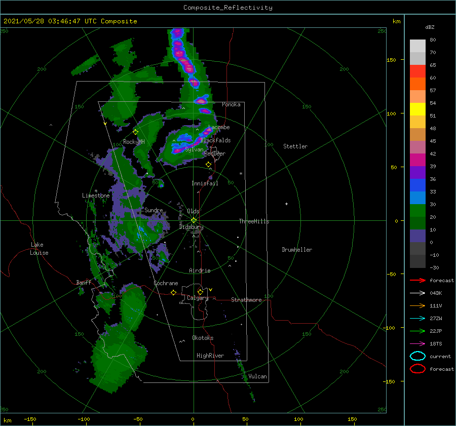Pick the red 60-65 dBZ color swatch
This screenshot has height=426, width=456.
click(417, 71)
